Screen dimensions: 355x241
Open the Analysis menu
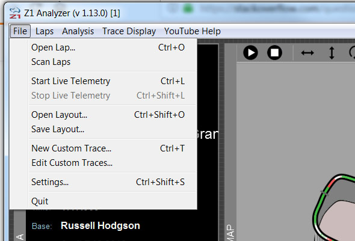coord(78,31)
